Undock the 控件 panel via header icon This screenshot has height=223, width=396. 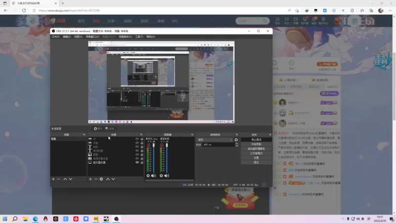270,135
